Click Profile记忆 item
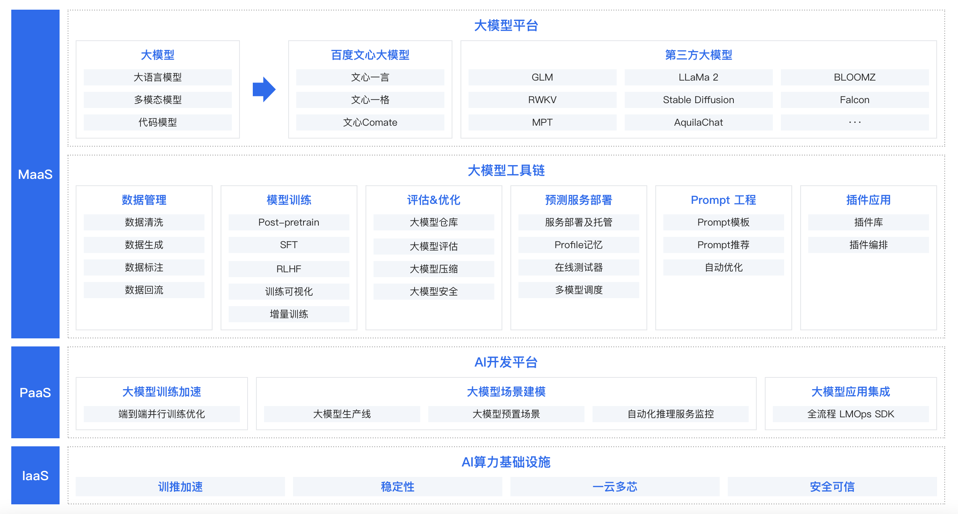The image size is (958, 514). pyautogui.click(x=579, y=245)
